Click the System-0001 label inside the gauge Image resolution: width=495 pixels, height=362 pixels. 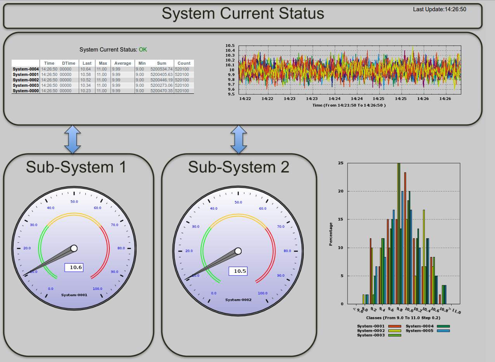(x=74, y=295)
